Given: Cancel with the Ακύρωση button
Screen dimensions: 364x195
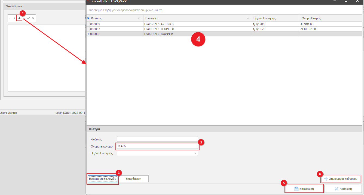Looking at the screenshot, I should (x=343, y=189).
